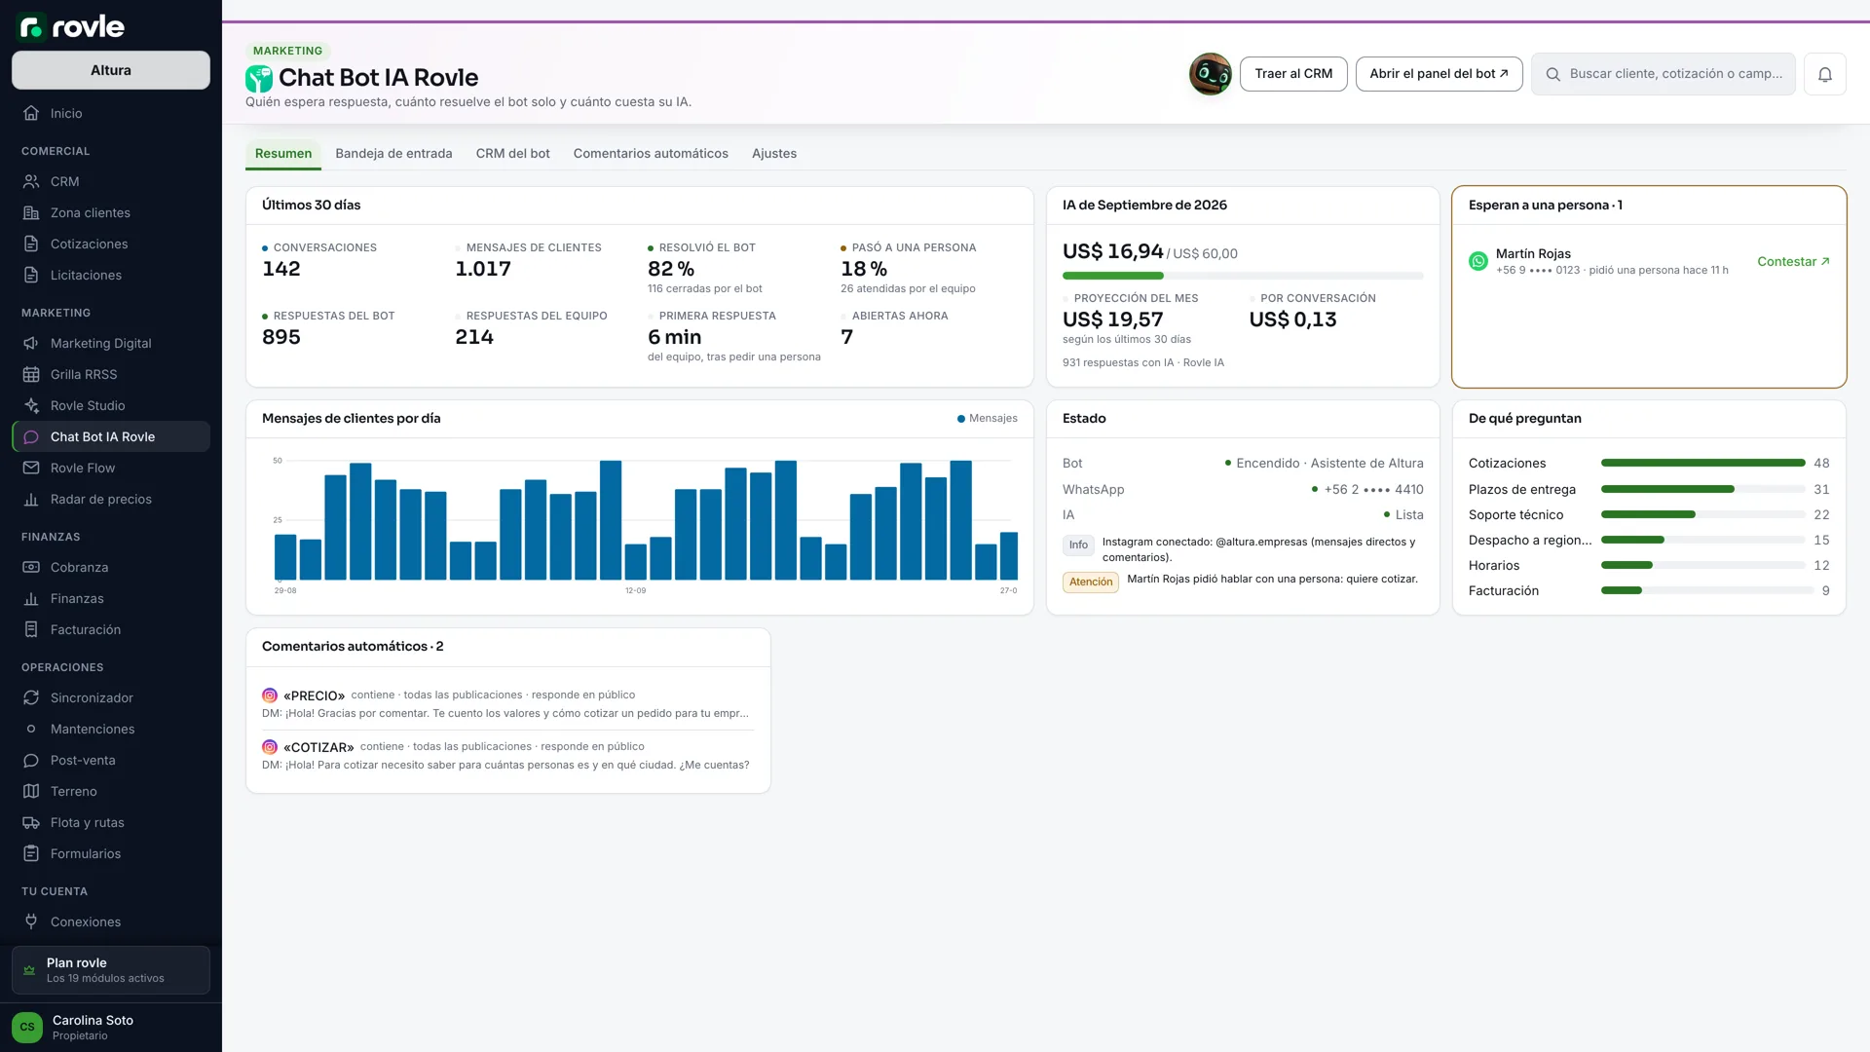Click the Conexiones plug icon
Image resolution: width=1870 pixels, height=1052 pixels.
(31, 921)
